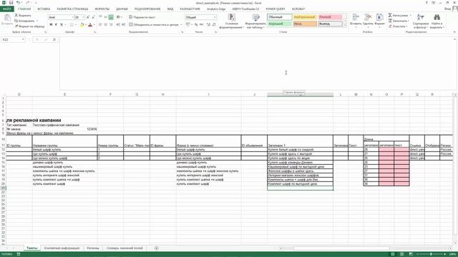Image resolution: width=458 pixels, height=257 pixels.
Task: Toggle bottom vertical alignment (highlighted)
Action: 111,17
